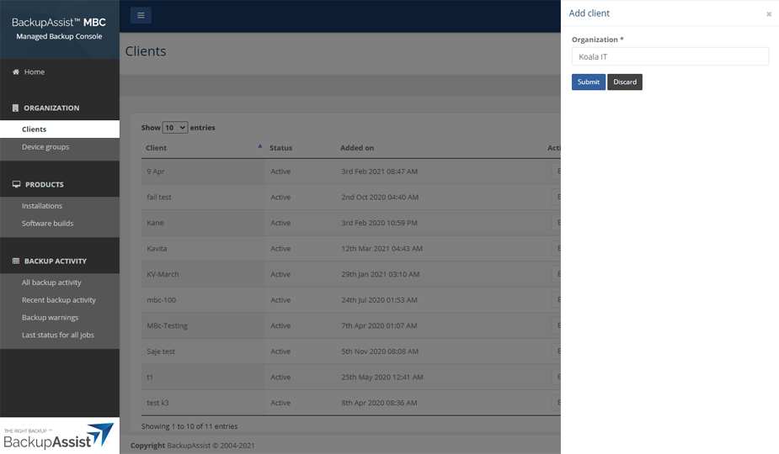Discard the new client form
779x454 pixels.
point(625,82)
